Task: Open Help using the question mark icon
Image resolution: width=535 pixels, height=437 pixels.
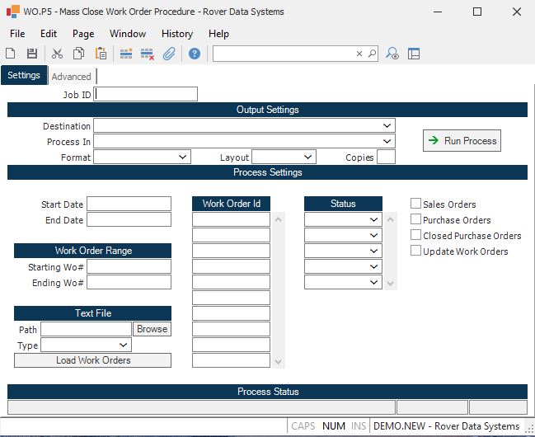Action: click(195, 54)
